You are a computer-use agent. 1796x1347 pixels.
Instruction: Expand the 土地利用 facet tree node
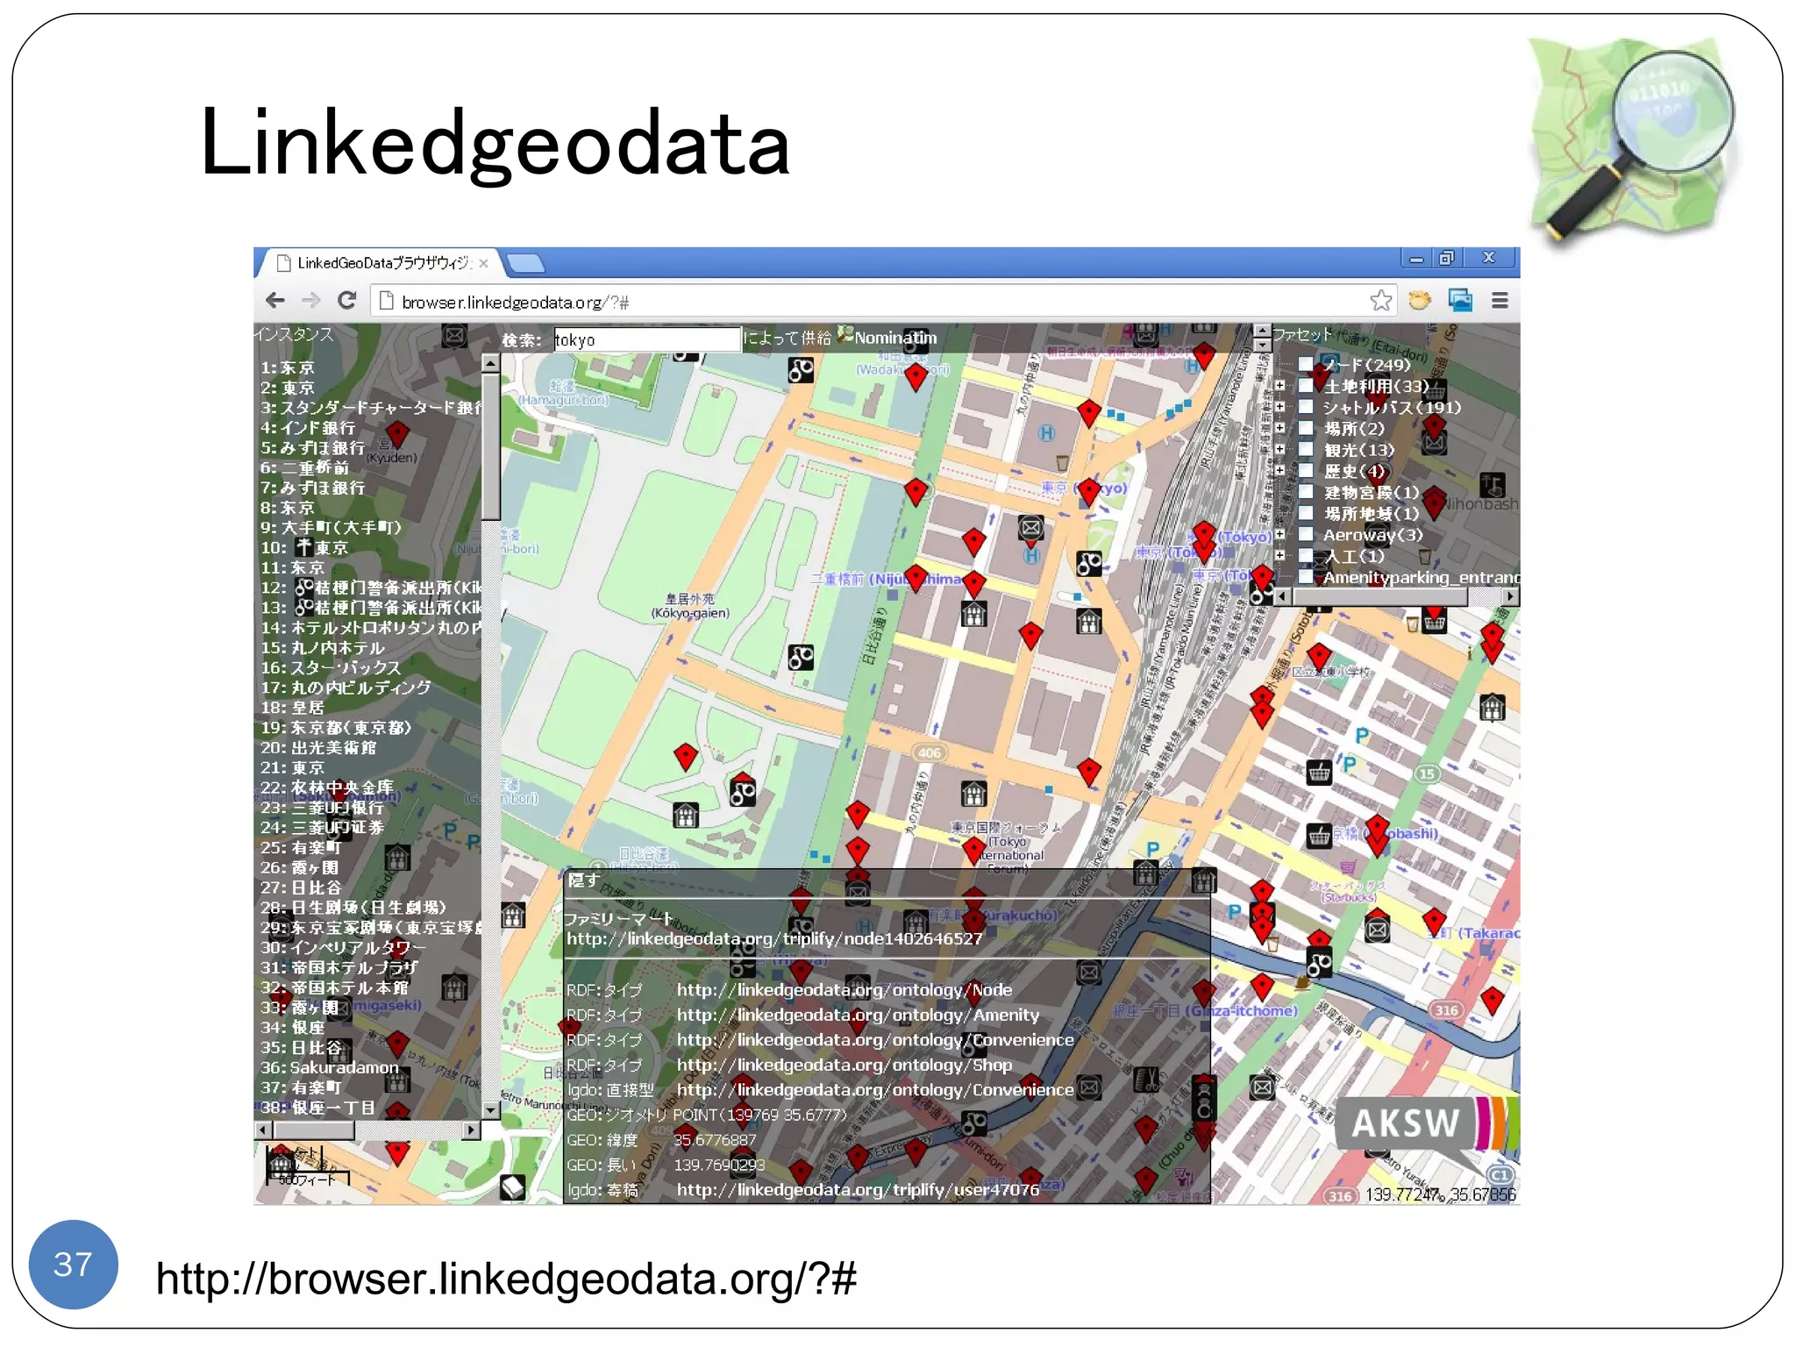point(1280,385)
